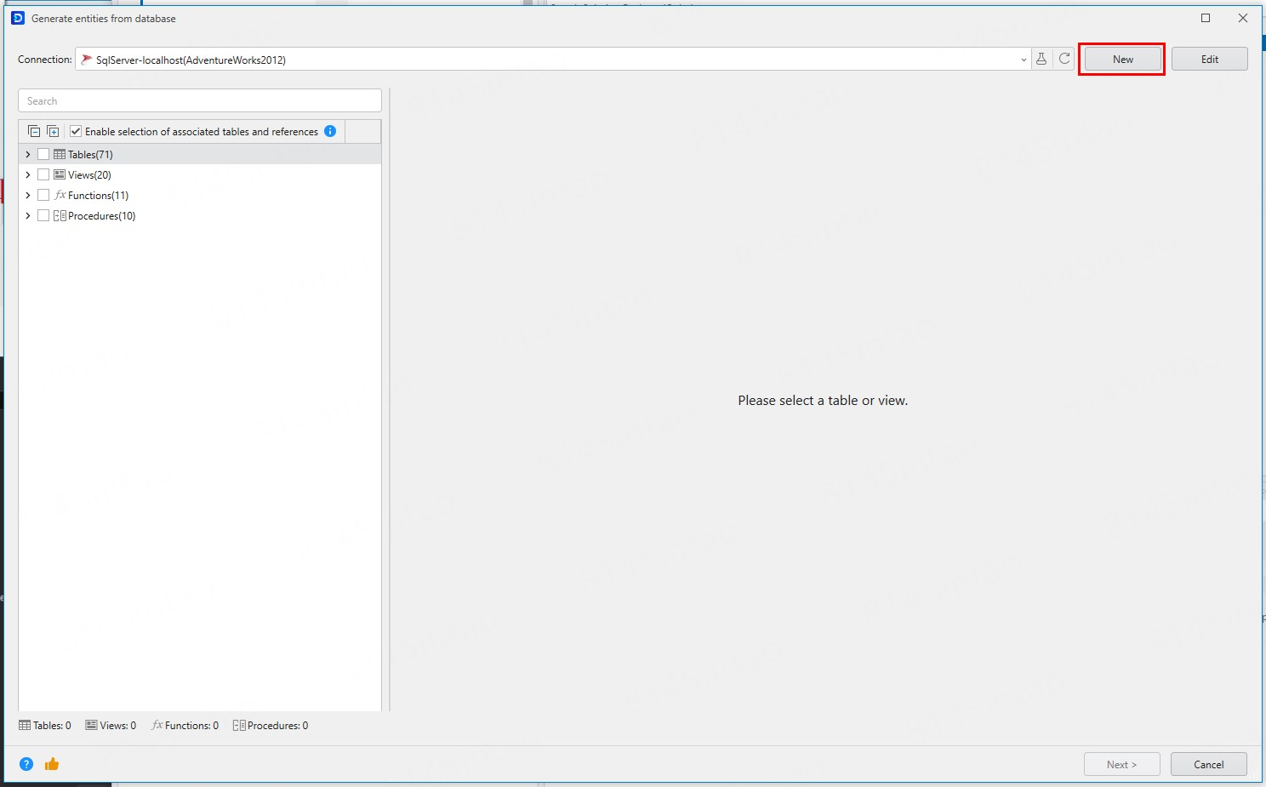Screen dimensions: 1266x787
Task: Click the blue info icon
Action: pyautogui.click(x=330, y=131)
